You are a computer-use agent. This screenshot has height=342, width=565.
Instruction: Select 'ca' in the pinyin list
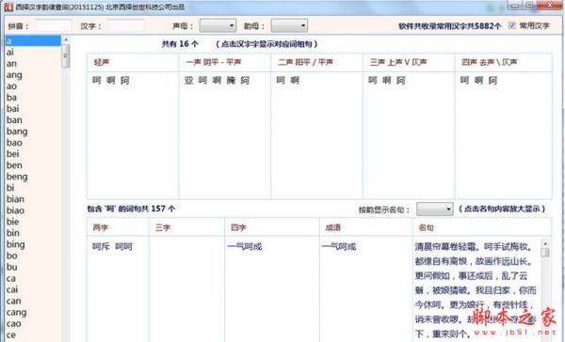pos(33,278)
